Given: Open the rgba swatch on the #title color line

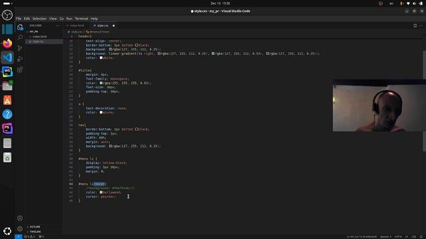Looking at the screenshot, I should point(101,83).
